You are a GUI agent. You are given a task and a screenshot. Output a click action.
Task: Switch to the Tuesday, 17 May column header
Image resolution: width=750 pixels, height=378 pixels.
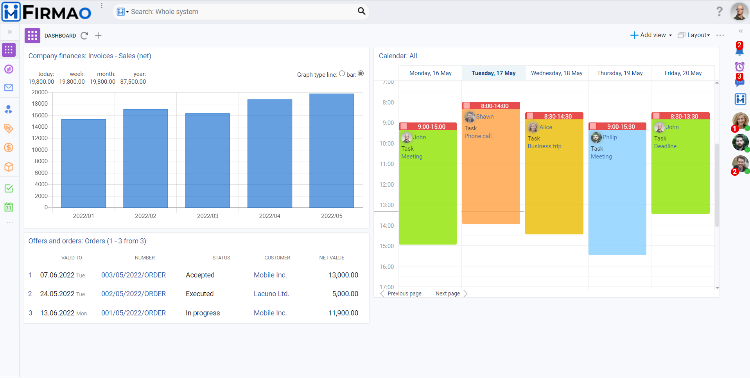493,73
